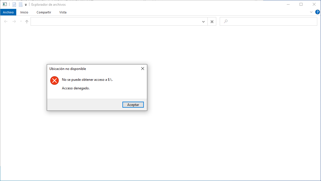The height and width of the screenshot is (181, 321).
Task: Open the File Explorer help icon
Action: pyautogui.click(x=317, y=12)
